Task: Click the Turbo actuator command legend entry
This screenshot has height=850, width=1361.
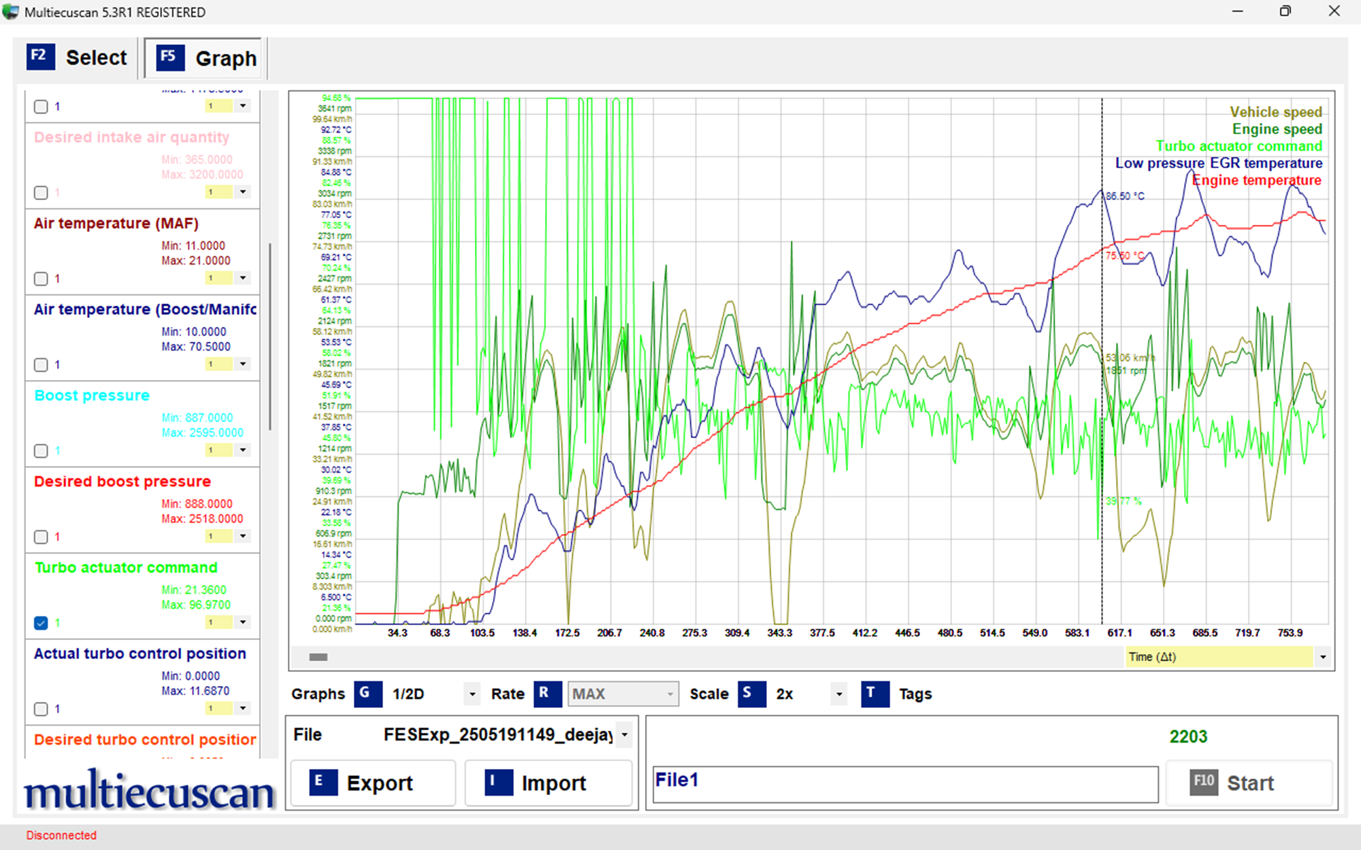Action: pyautogui.click(x=1239, y=146)
